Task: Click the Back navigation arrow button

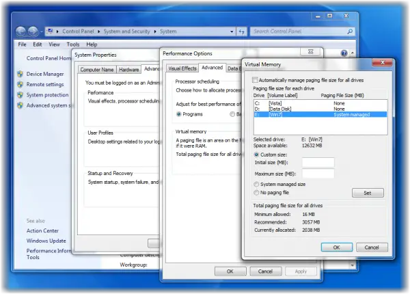Action: (21, 31)
